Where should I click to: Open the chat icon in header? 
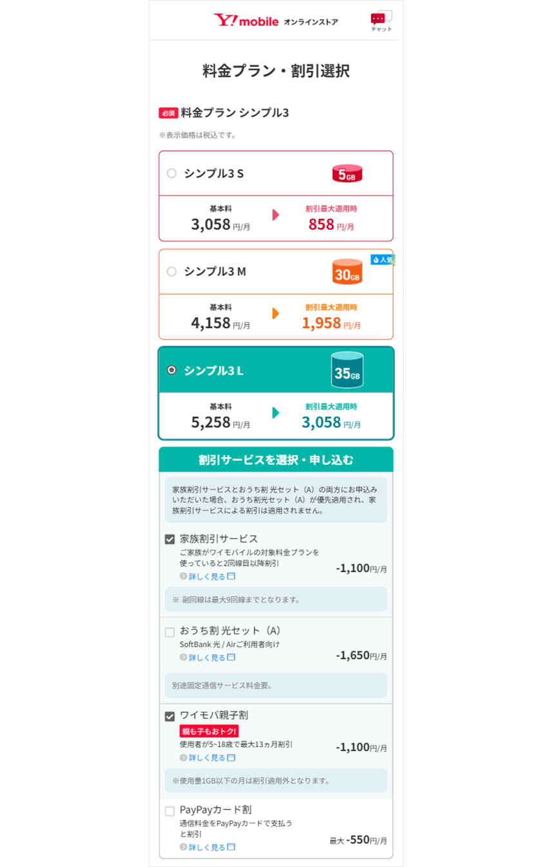click(x=382, y=21)
